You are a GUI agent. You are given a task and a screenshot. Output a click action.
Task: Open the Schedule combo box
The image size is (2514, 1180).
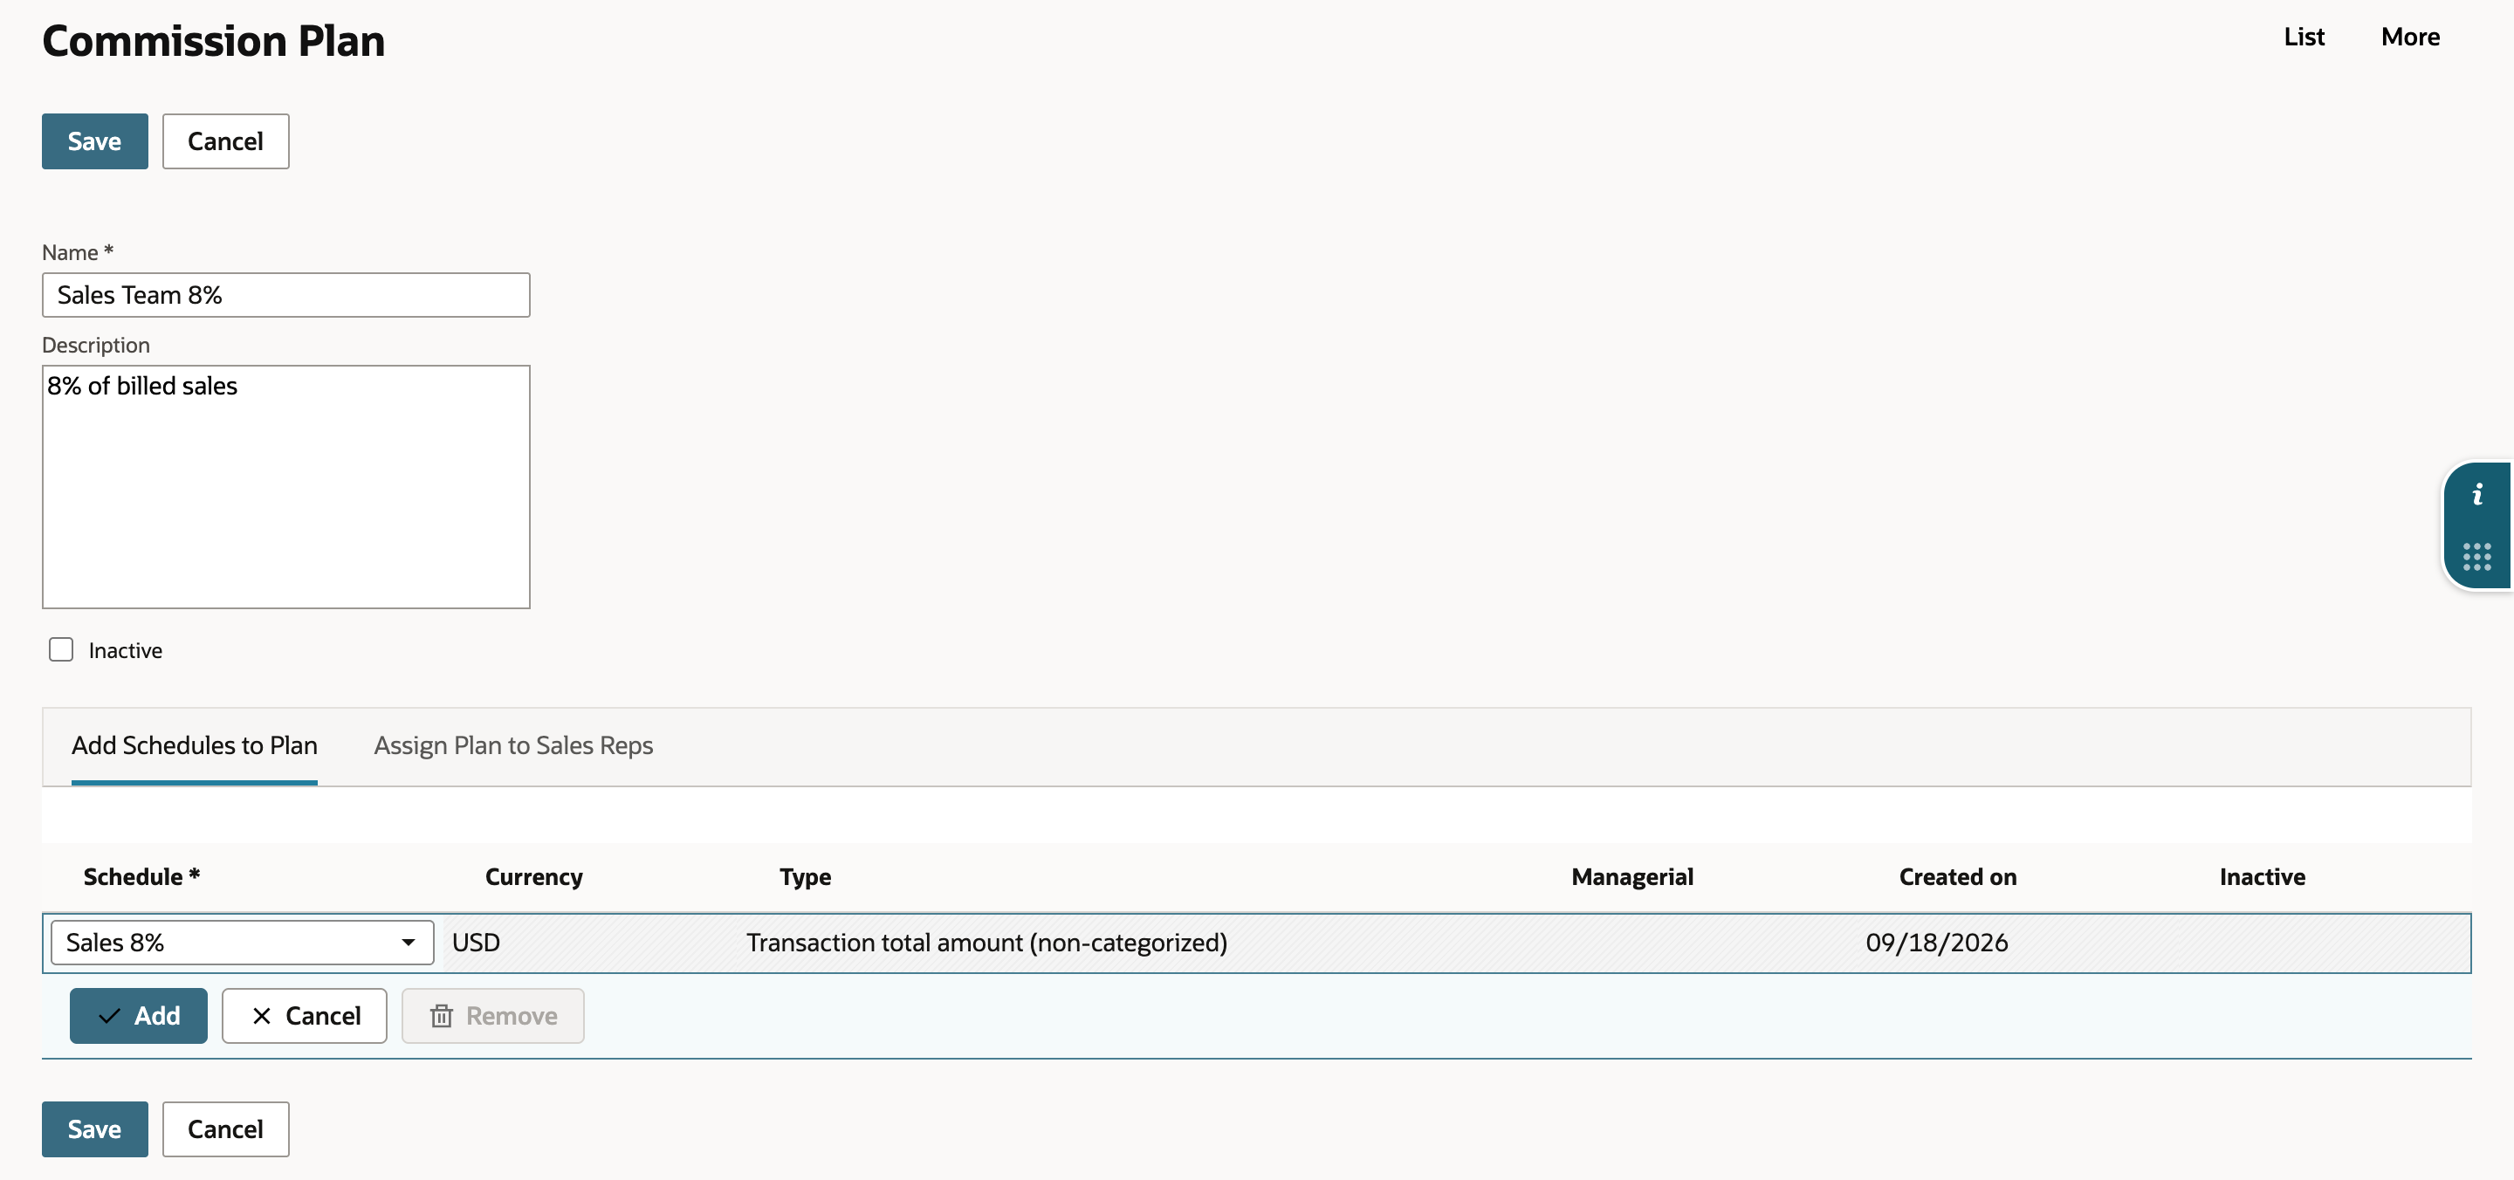242,943
